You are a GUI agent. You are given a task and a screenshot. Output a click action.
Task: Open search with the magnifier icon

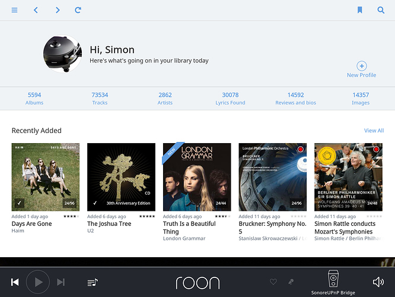(381, 10)
